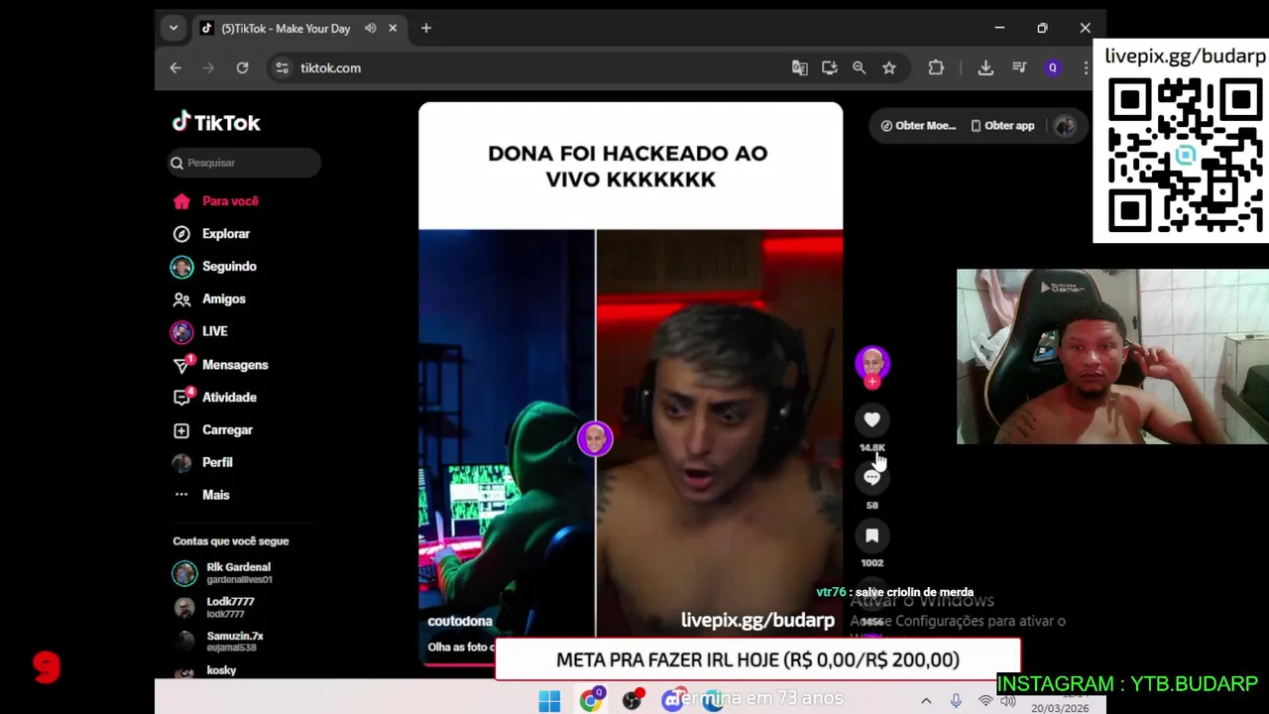Click the translate page icon

[800, 68]
